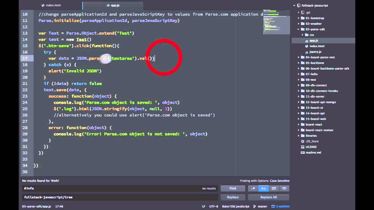Focus the find field containing '#info'
Image resolution: width=374 pixels, height=210 pixels.
[120, 188]
